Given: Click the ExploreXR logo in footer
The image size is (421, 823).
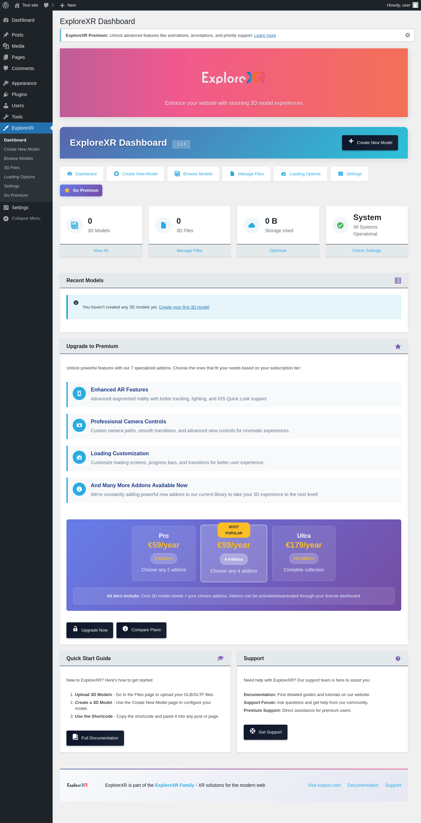Looking at the screenshot, I should click(x=77, y=785).
